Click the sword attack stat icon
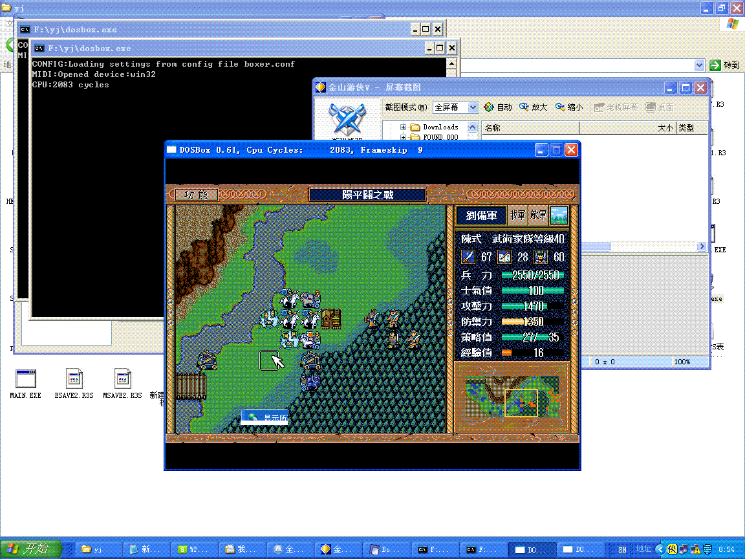Image resolution: width=745 pixels, height=559 pixels. point(468,257)
